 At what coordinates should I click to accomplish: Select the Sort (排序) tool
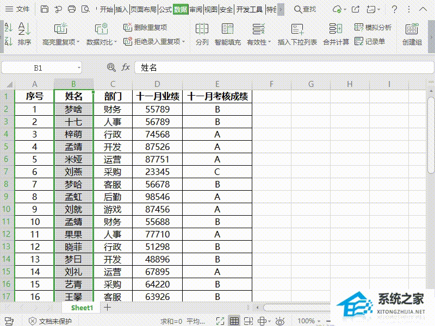pos(25,34)
